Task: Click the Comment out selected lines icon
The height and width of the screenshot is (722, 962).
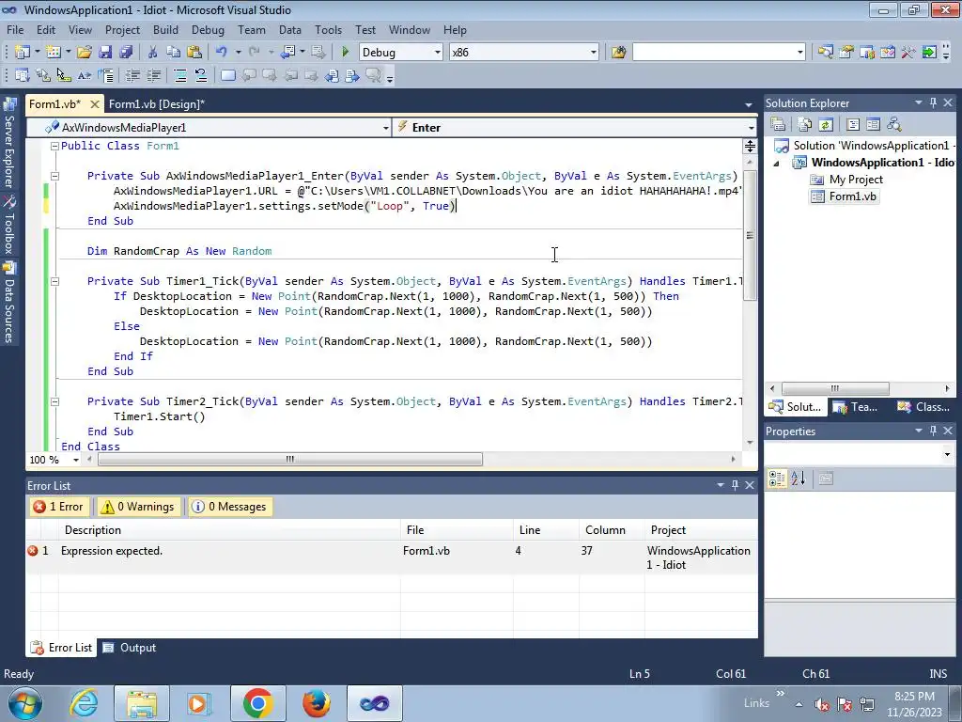Action: [179, 75]
